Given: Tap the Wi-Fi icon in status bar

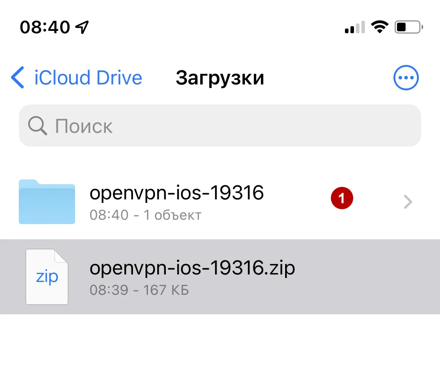Looking at the screenshot, I should click(379, 26).
